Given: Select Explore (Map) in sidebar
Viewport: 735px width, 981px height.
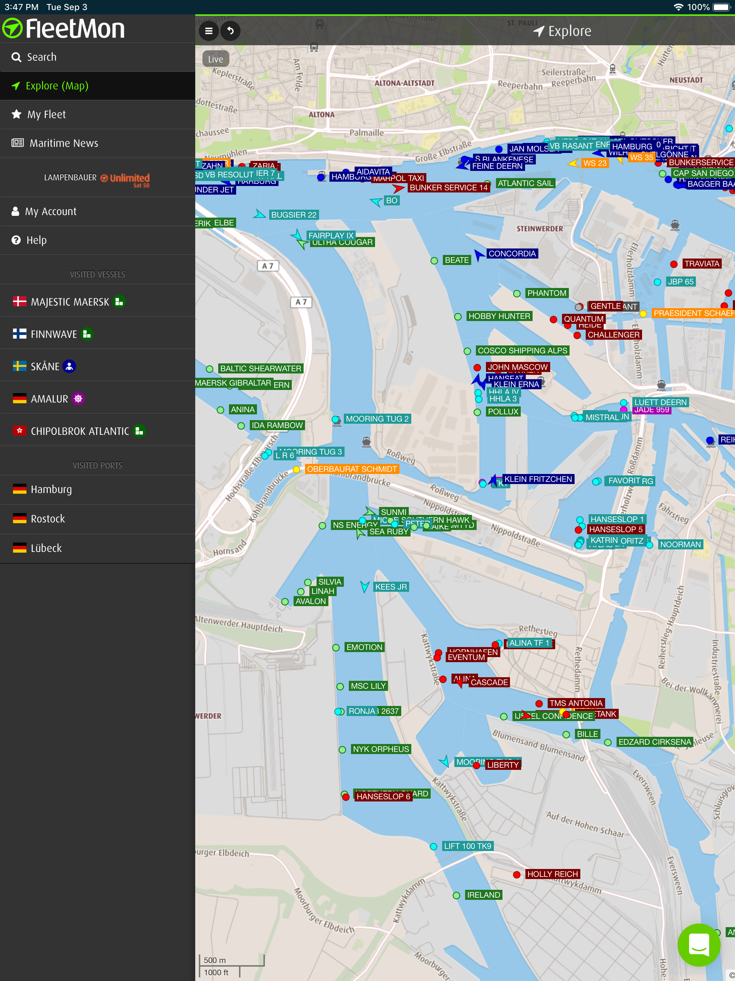Looking at the screenshot, I should (x=57, y=86).
